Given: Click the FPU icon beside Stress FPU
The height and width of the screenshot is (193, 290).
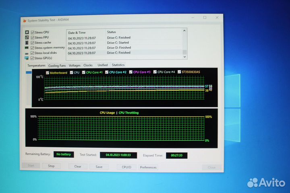Looking at the screenshot, I should click(x=27, y=37).
